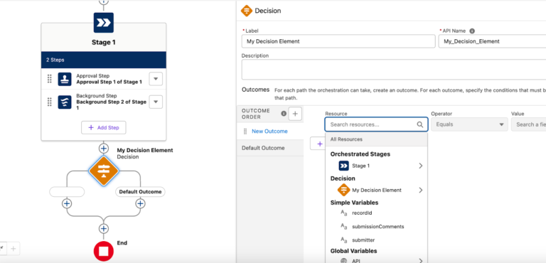546x263 pixels.
Task: Click the red End element
Action: 103,251
